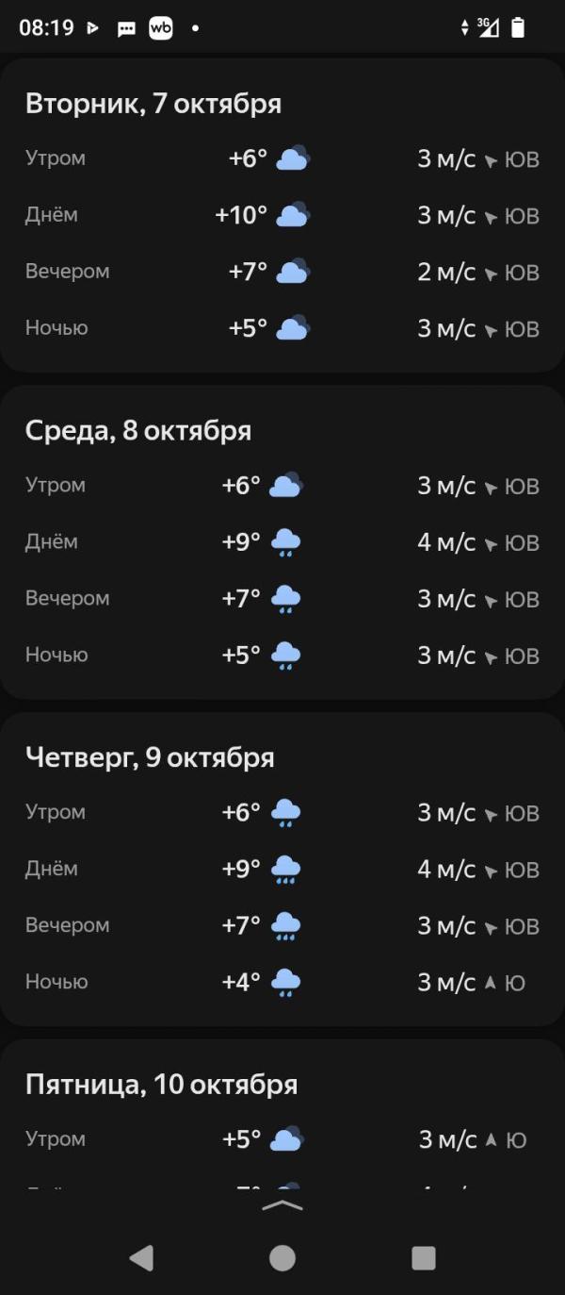Tap the battery icon in the status bar
This screenshot has width=565, height=1295.
(517, 27)
